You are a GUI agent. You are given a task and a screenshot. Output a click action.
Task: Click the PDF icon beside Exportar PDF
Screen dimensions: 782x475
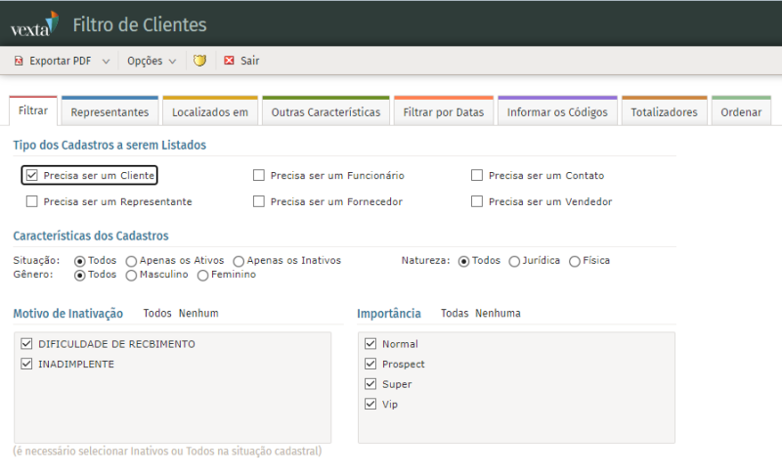(x=18, y=61)
